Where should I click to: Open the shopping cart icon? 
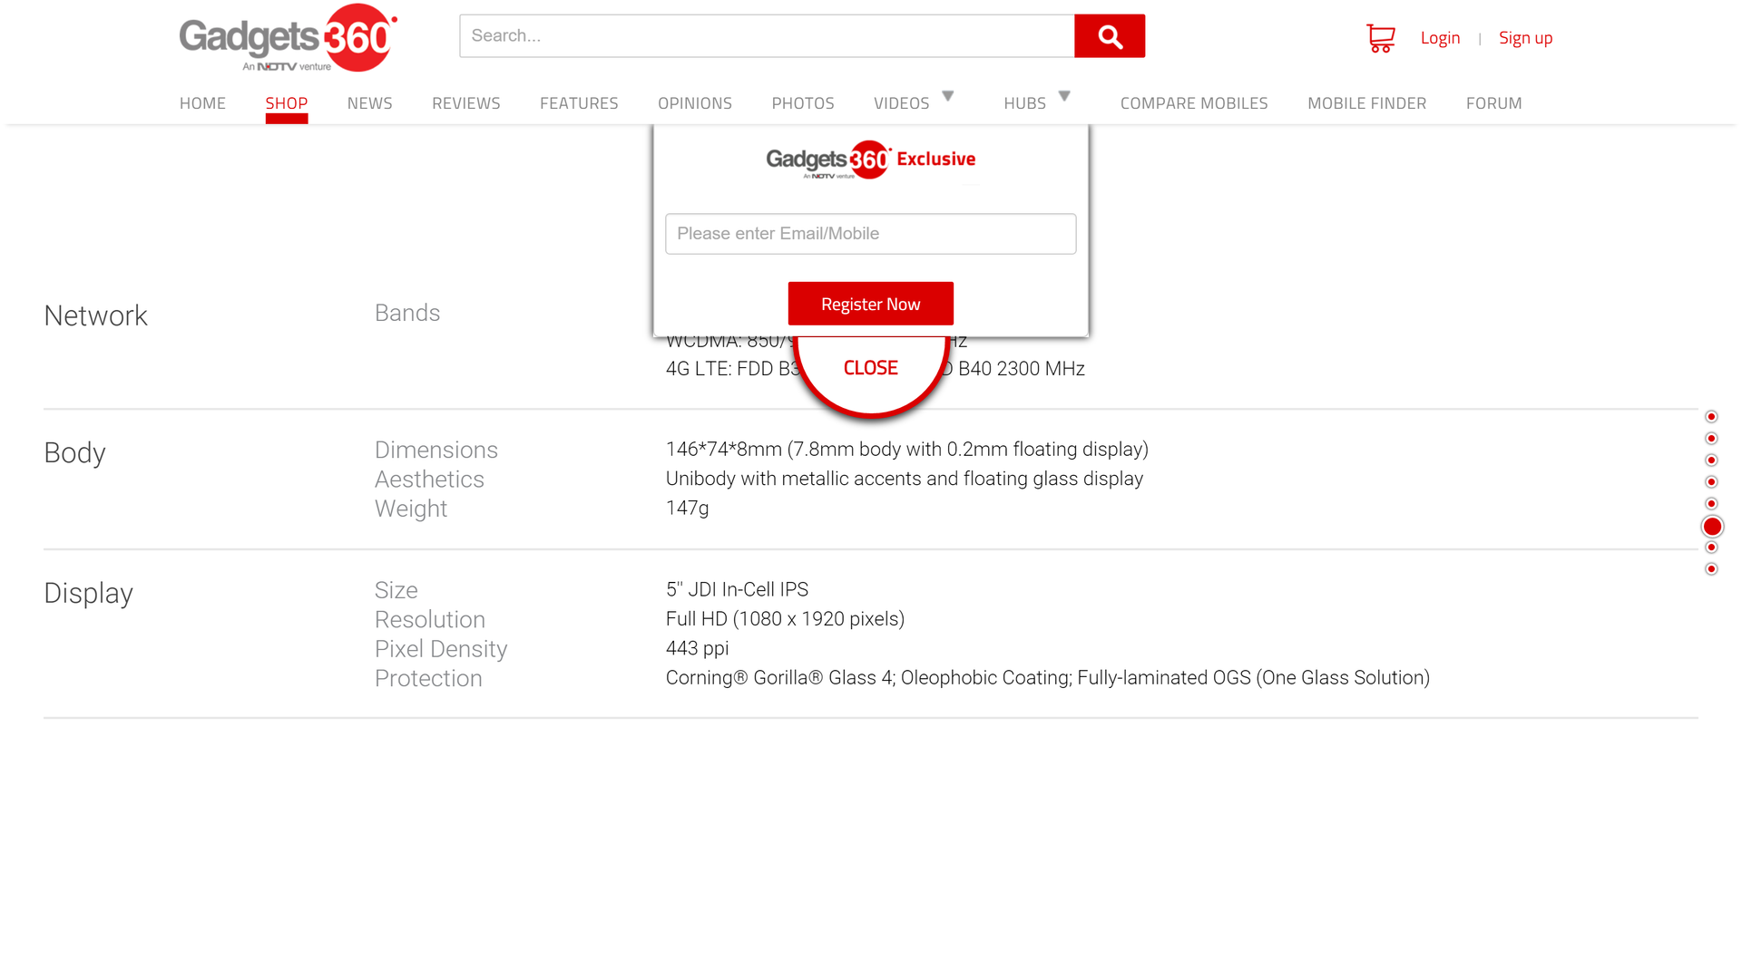[x=1380, y=38]
